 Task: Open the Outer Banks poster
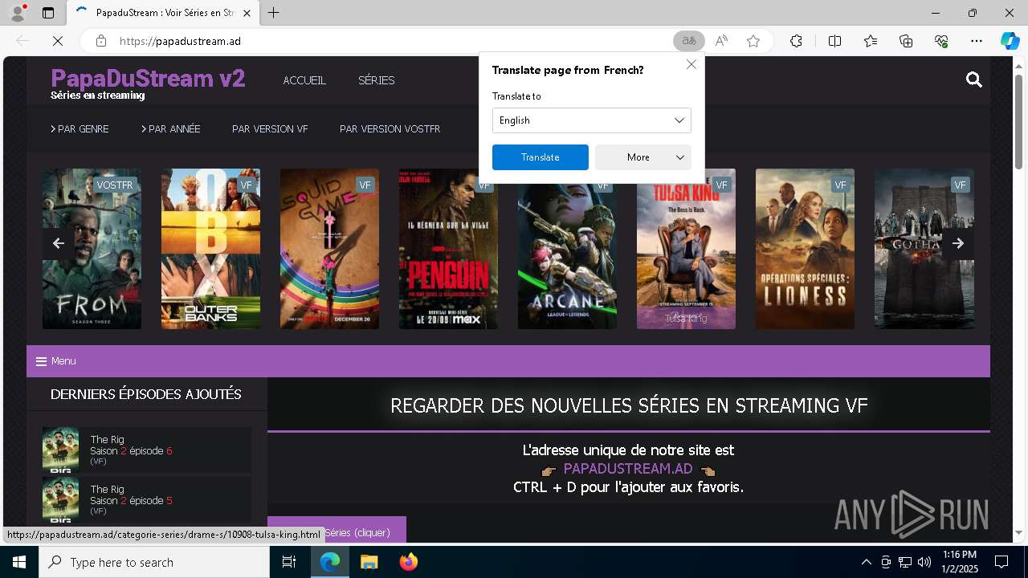click(x=210, y=249)
